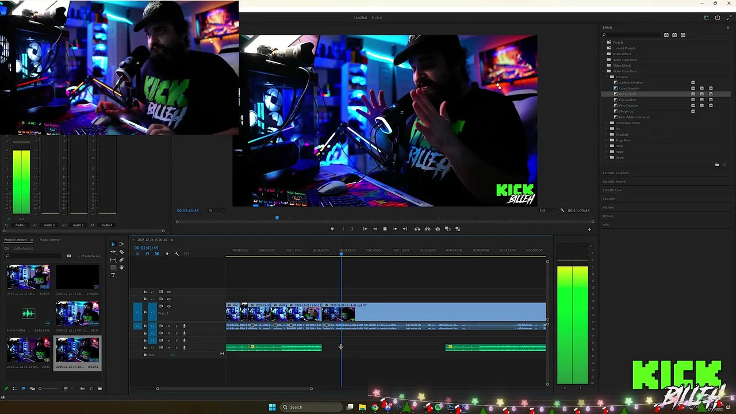Open the Fit zoom level dropdown
This screenshot has width=736, height=414.
pyautogui.click(x=216, y=210)
